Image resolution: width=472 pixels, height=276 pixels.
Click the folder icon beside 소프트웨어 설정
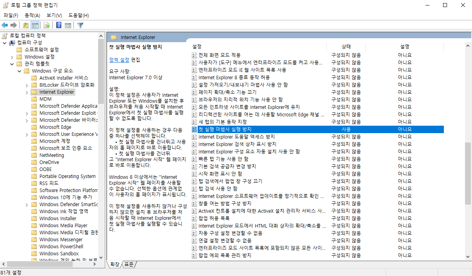[19, 50]
